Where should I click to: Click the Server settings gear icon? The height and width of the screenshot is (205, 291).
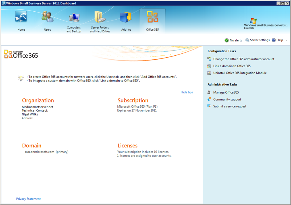coord(247,40)
